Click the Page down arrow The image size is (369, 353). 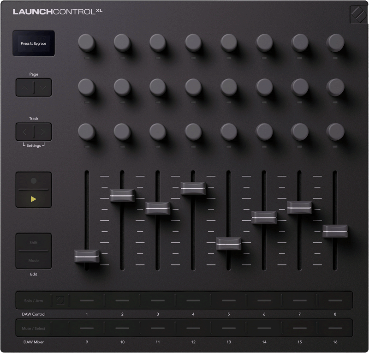pos(43,88)
